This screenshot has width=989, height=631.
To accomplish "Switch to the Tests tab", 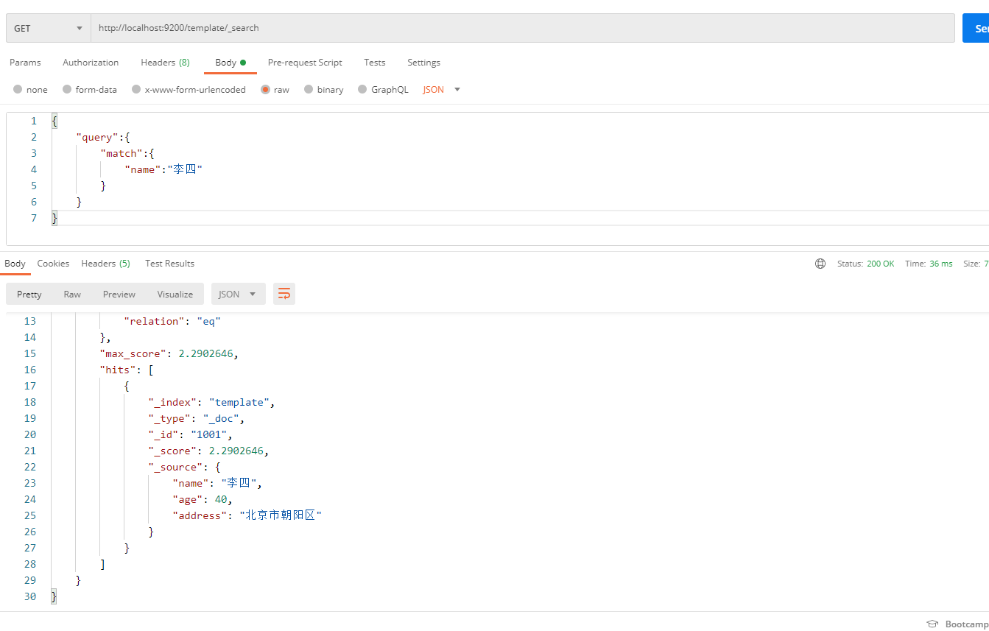I will (374, 63).
